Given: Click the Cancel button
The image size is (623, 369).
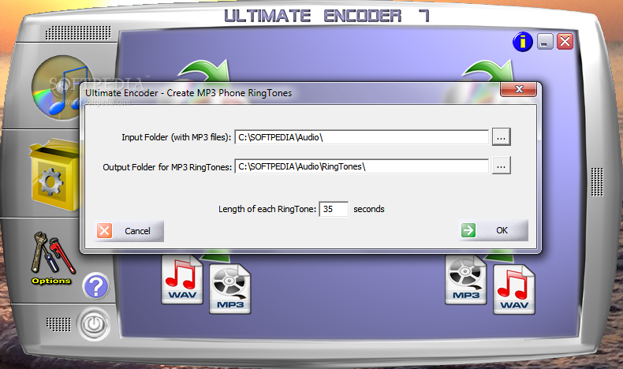Looking at the screenshot, I should coord(129,231).
